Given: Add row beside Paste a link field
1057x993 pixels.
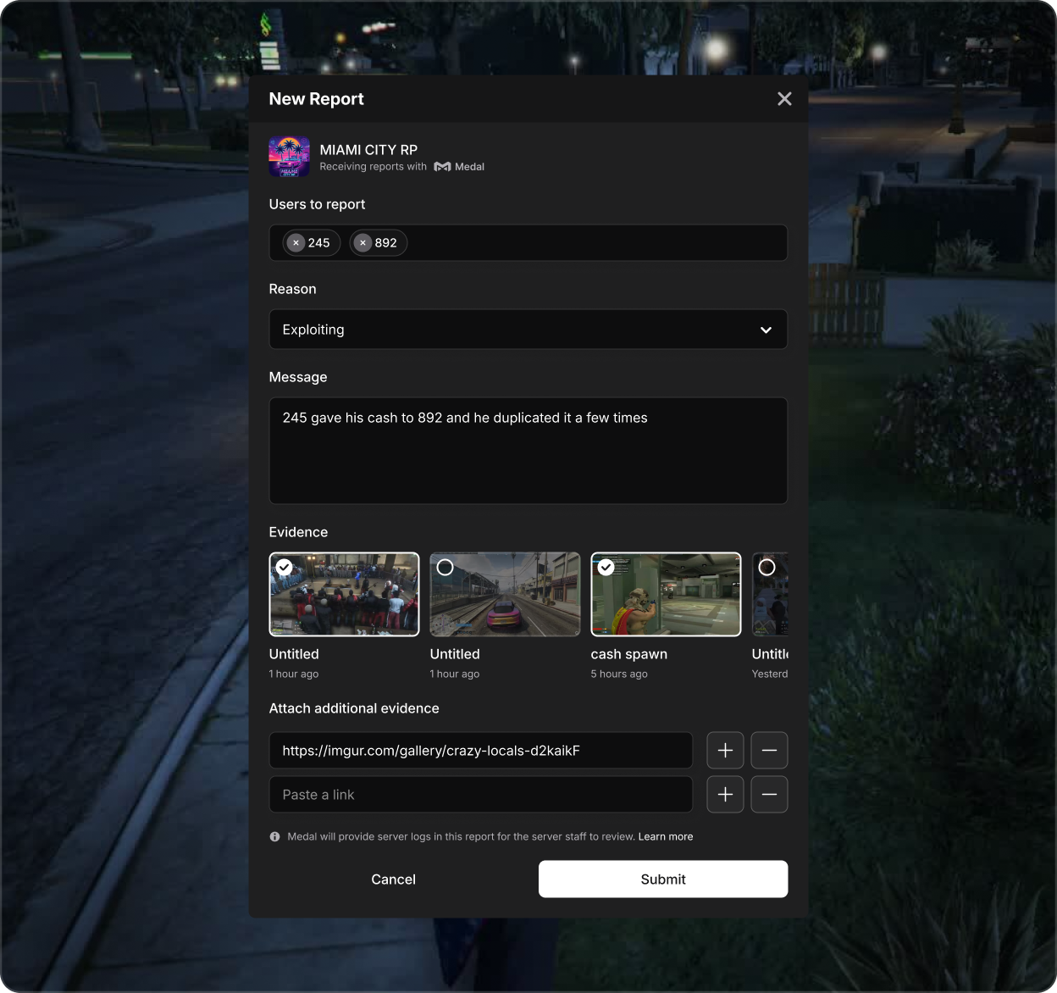Looking at the screenshot, I should [x=725, y=795].
